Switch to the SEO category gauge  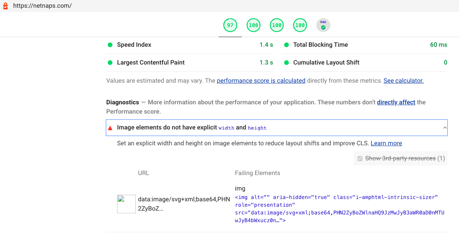(300, 25)
